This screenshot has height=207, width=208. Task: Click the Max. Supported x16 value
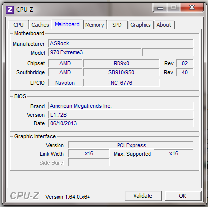[x=174, y=153]
